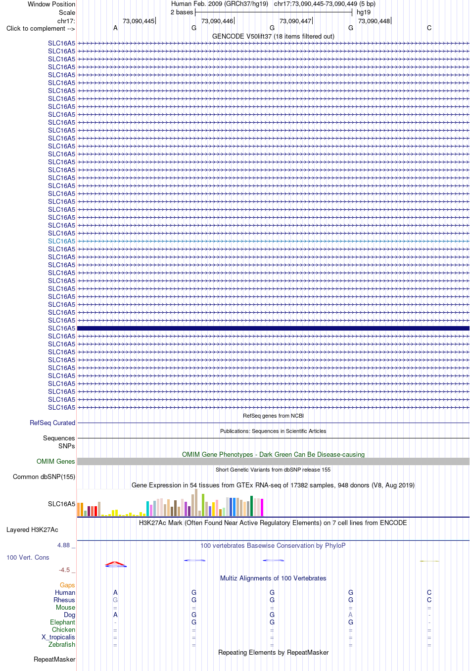Click the 'SNPs' track label
This screenshot has width=470, height=671.
(x=66, y=446)
